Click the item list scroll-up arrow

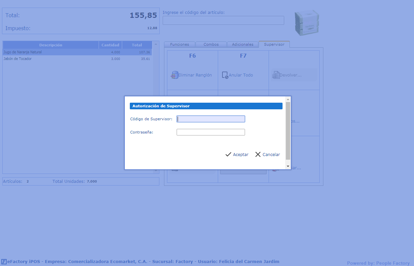pyautogui.click(x=156, y=44)
